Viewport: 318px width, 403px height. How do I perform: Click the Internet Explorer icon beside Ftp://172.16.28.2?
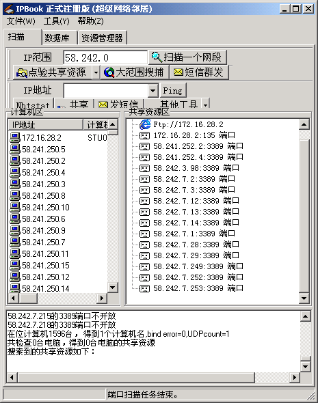[x=145, y=124]
